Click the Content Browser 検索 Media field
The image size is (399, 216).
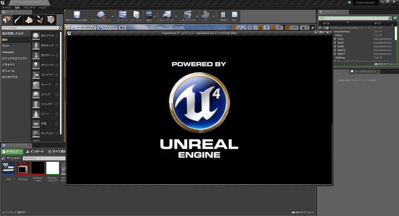44,158
